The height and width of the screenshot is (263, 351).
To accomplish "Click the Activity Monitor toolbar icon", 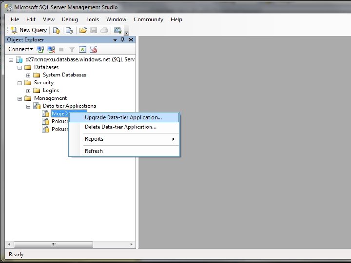I will (x=117, y=30).
